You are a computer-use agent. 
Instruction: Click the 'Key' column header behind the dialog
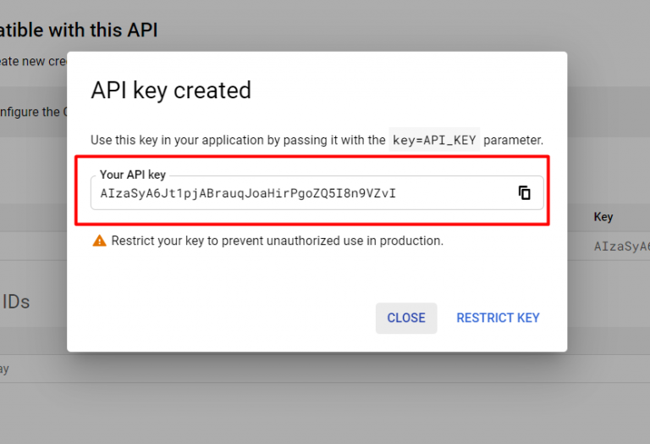(x=603, y=217)
